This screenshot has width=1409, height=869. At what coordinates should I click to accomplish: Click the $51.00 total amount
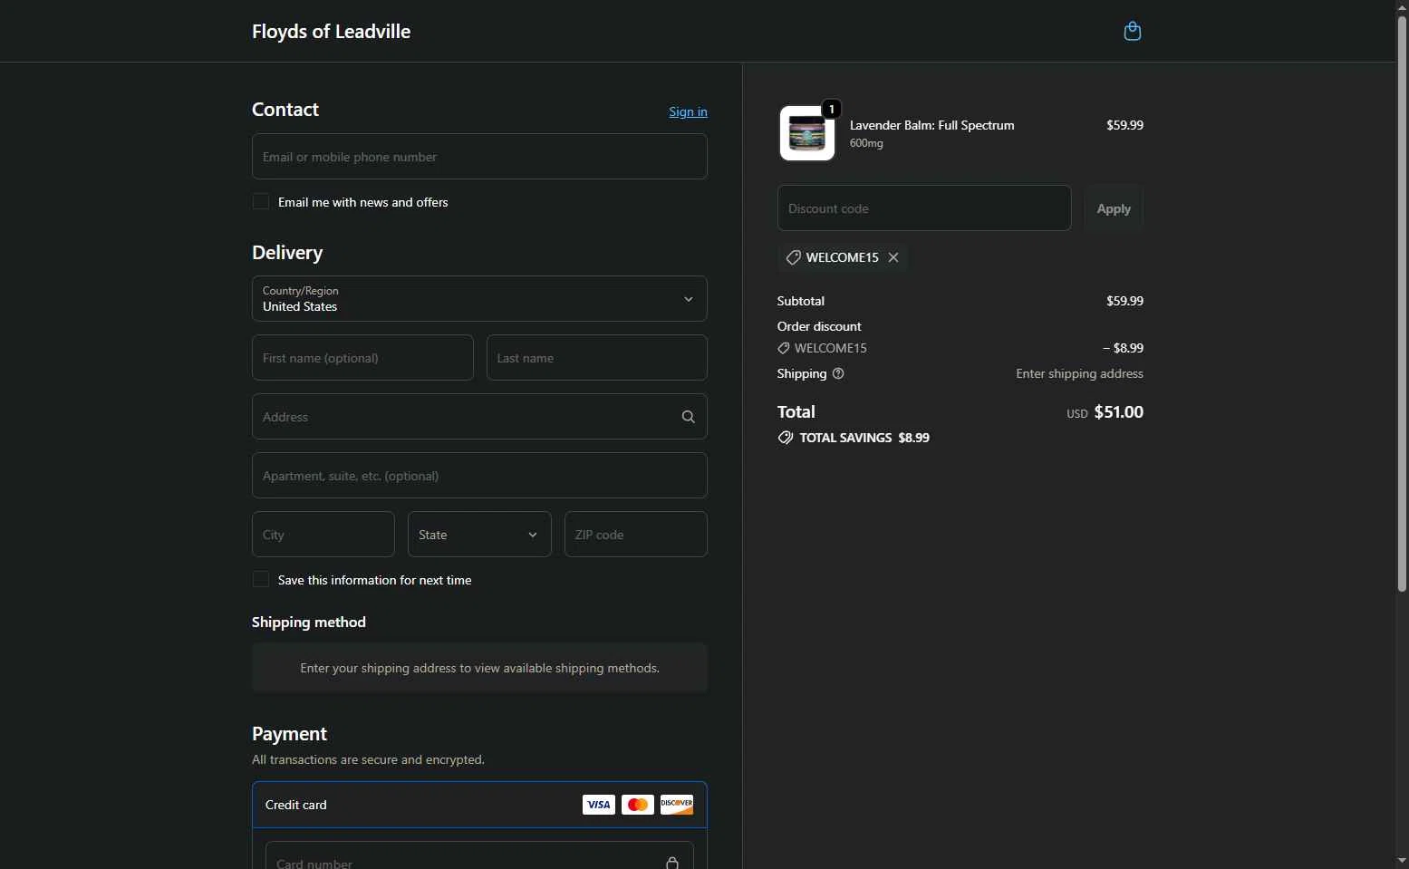(1119, 411)
